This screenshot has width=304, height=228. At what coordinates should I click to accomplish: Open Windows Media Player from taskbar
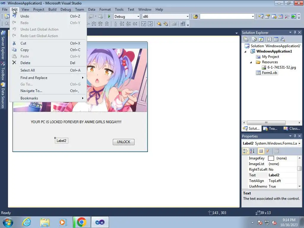(x=63, y=222)
